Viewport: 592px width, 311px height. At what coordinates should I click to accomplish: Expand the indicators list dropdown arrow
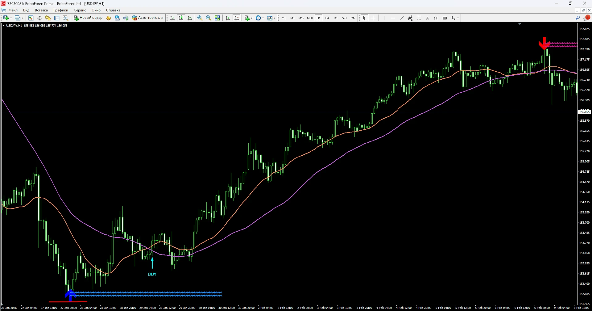pyautogui.click(x=252, y=18)
